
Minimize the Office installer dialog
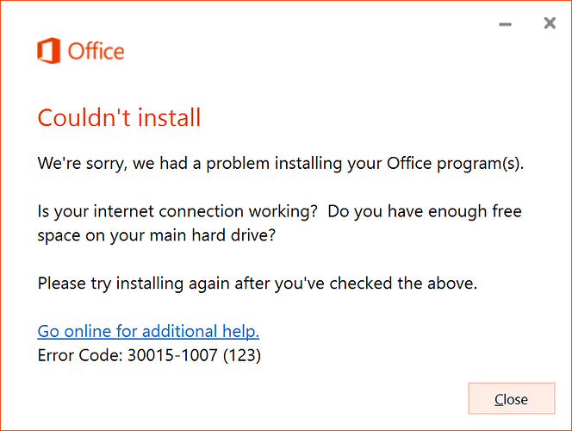[505, 24]
